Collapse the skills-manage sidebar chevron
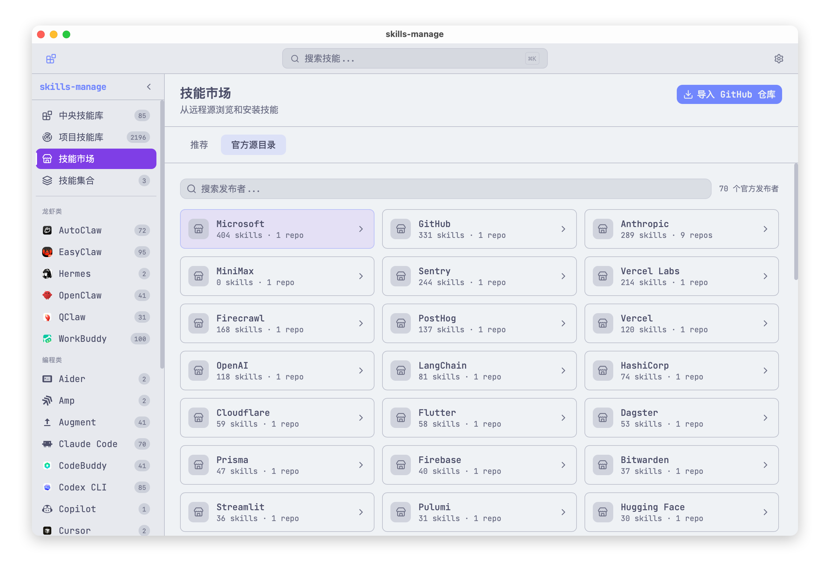This screenshot has width=830, height=574. [x=149, y=87]
